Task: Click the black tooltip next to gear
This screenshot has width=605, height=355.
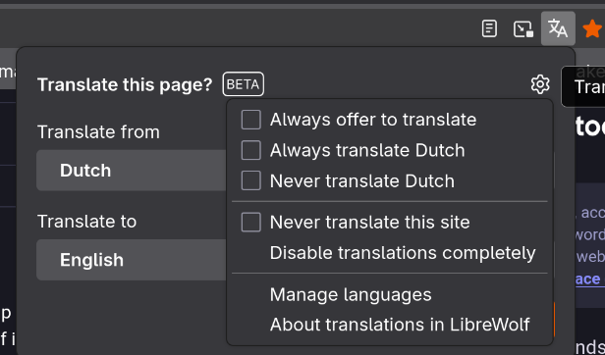Action: click(583, 86)
